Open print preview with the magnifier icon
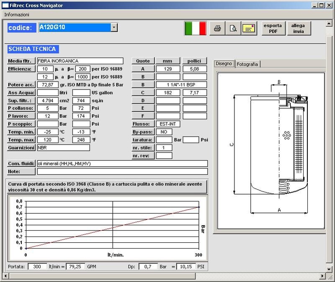Viewport: 335px width, 282px height. [233, 28]
